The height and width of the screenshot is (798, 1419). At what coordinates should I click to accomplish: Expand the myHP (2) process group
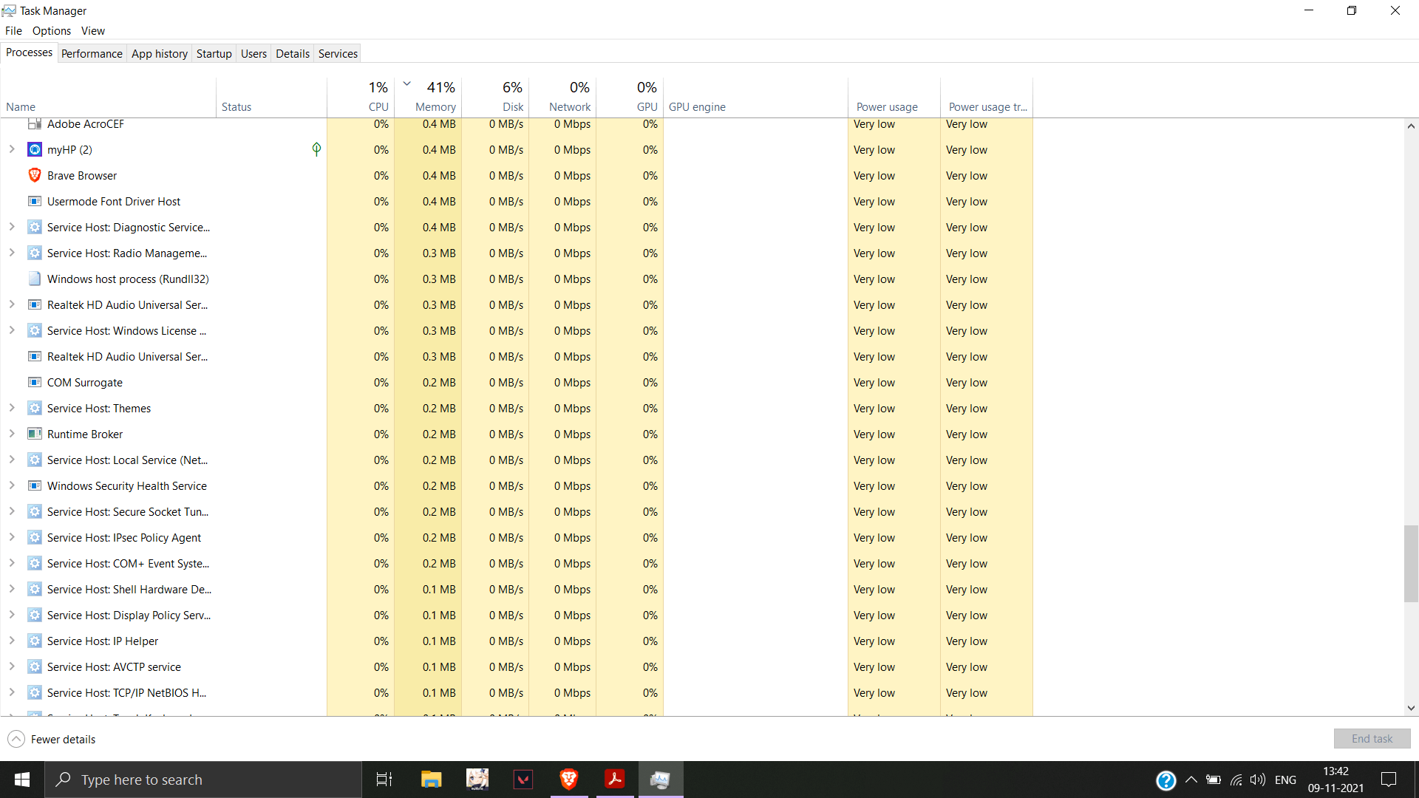[12, 149]
